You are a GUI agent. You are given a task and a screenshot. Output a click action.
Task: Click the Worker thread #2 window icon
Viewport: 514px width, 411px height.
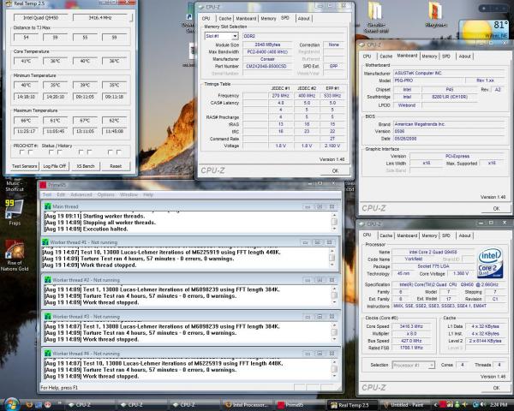coord(48,280)
